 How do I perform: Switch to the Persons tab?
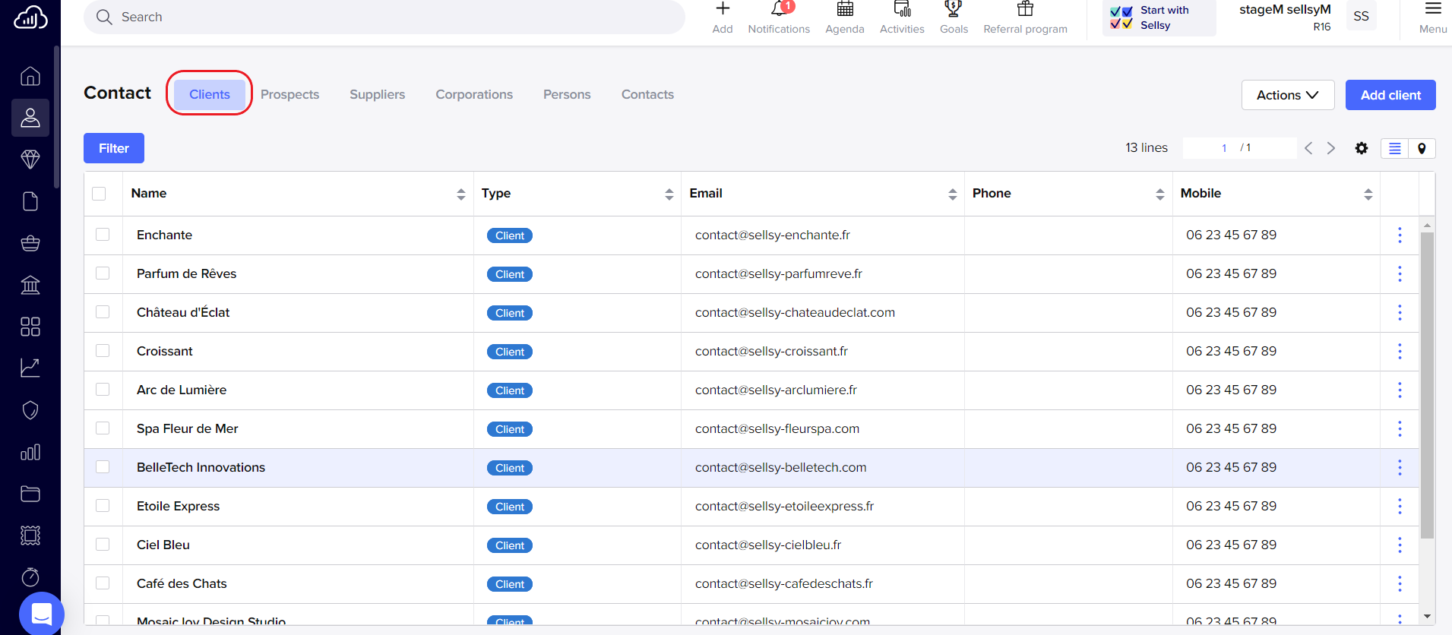[x=567, y=94]
